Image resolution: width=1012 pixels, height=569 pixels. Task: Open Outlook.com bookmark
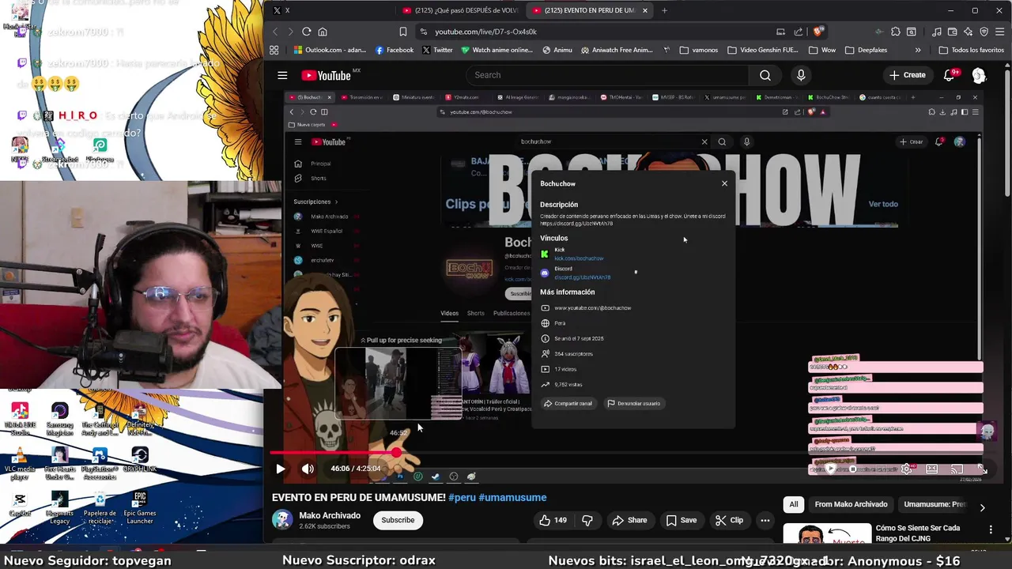pos(329,50)
